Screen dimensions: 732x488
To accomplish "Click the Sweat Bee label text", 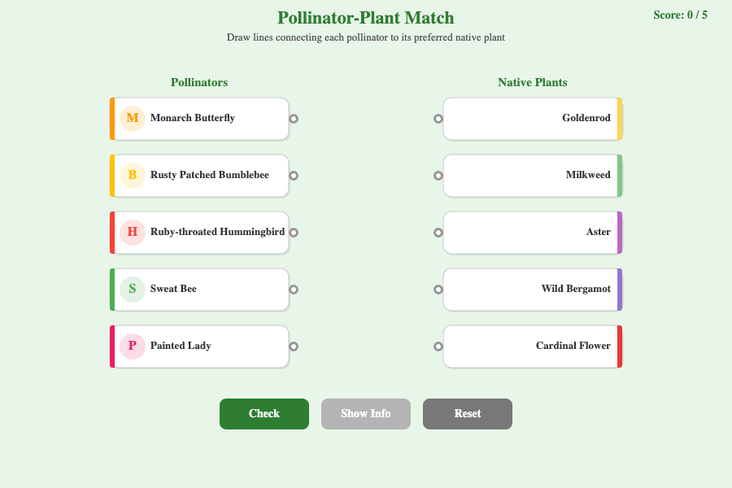I will click(173, 289).
